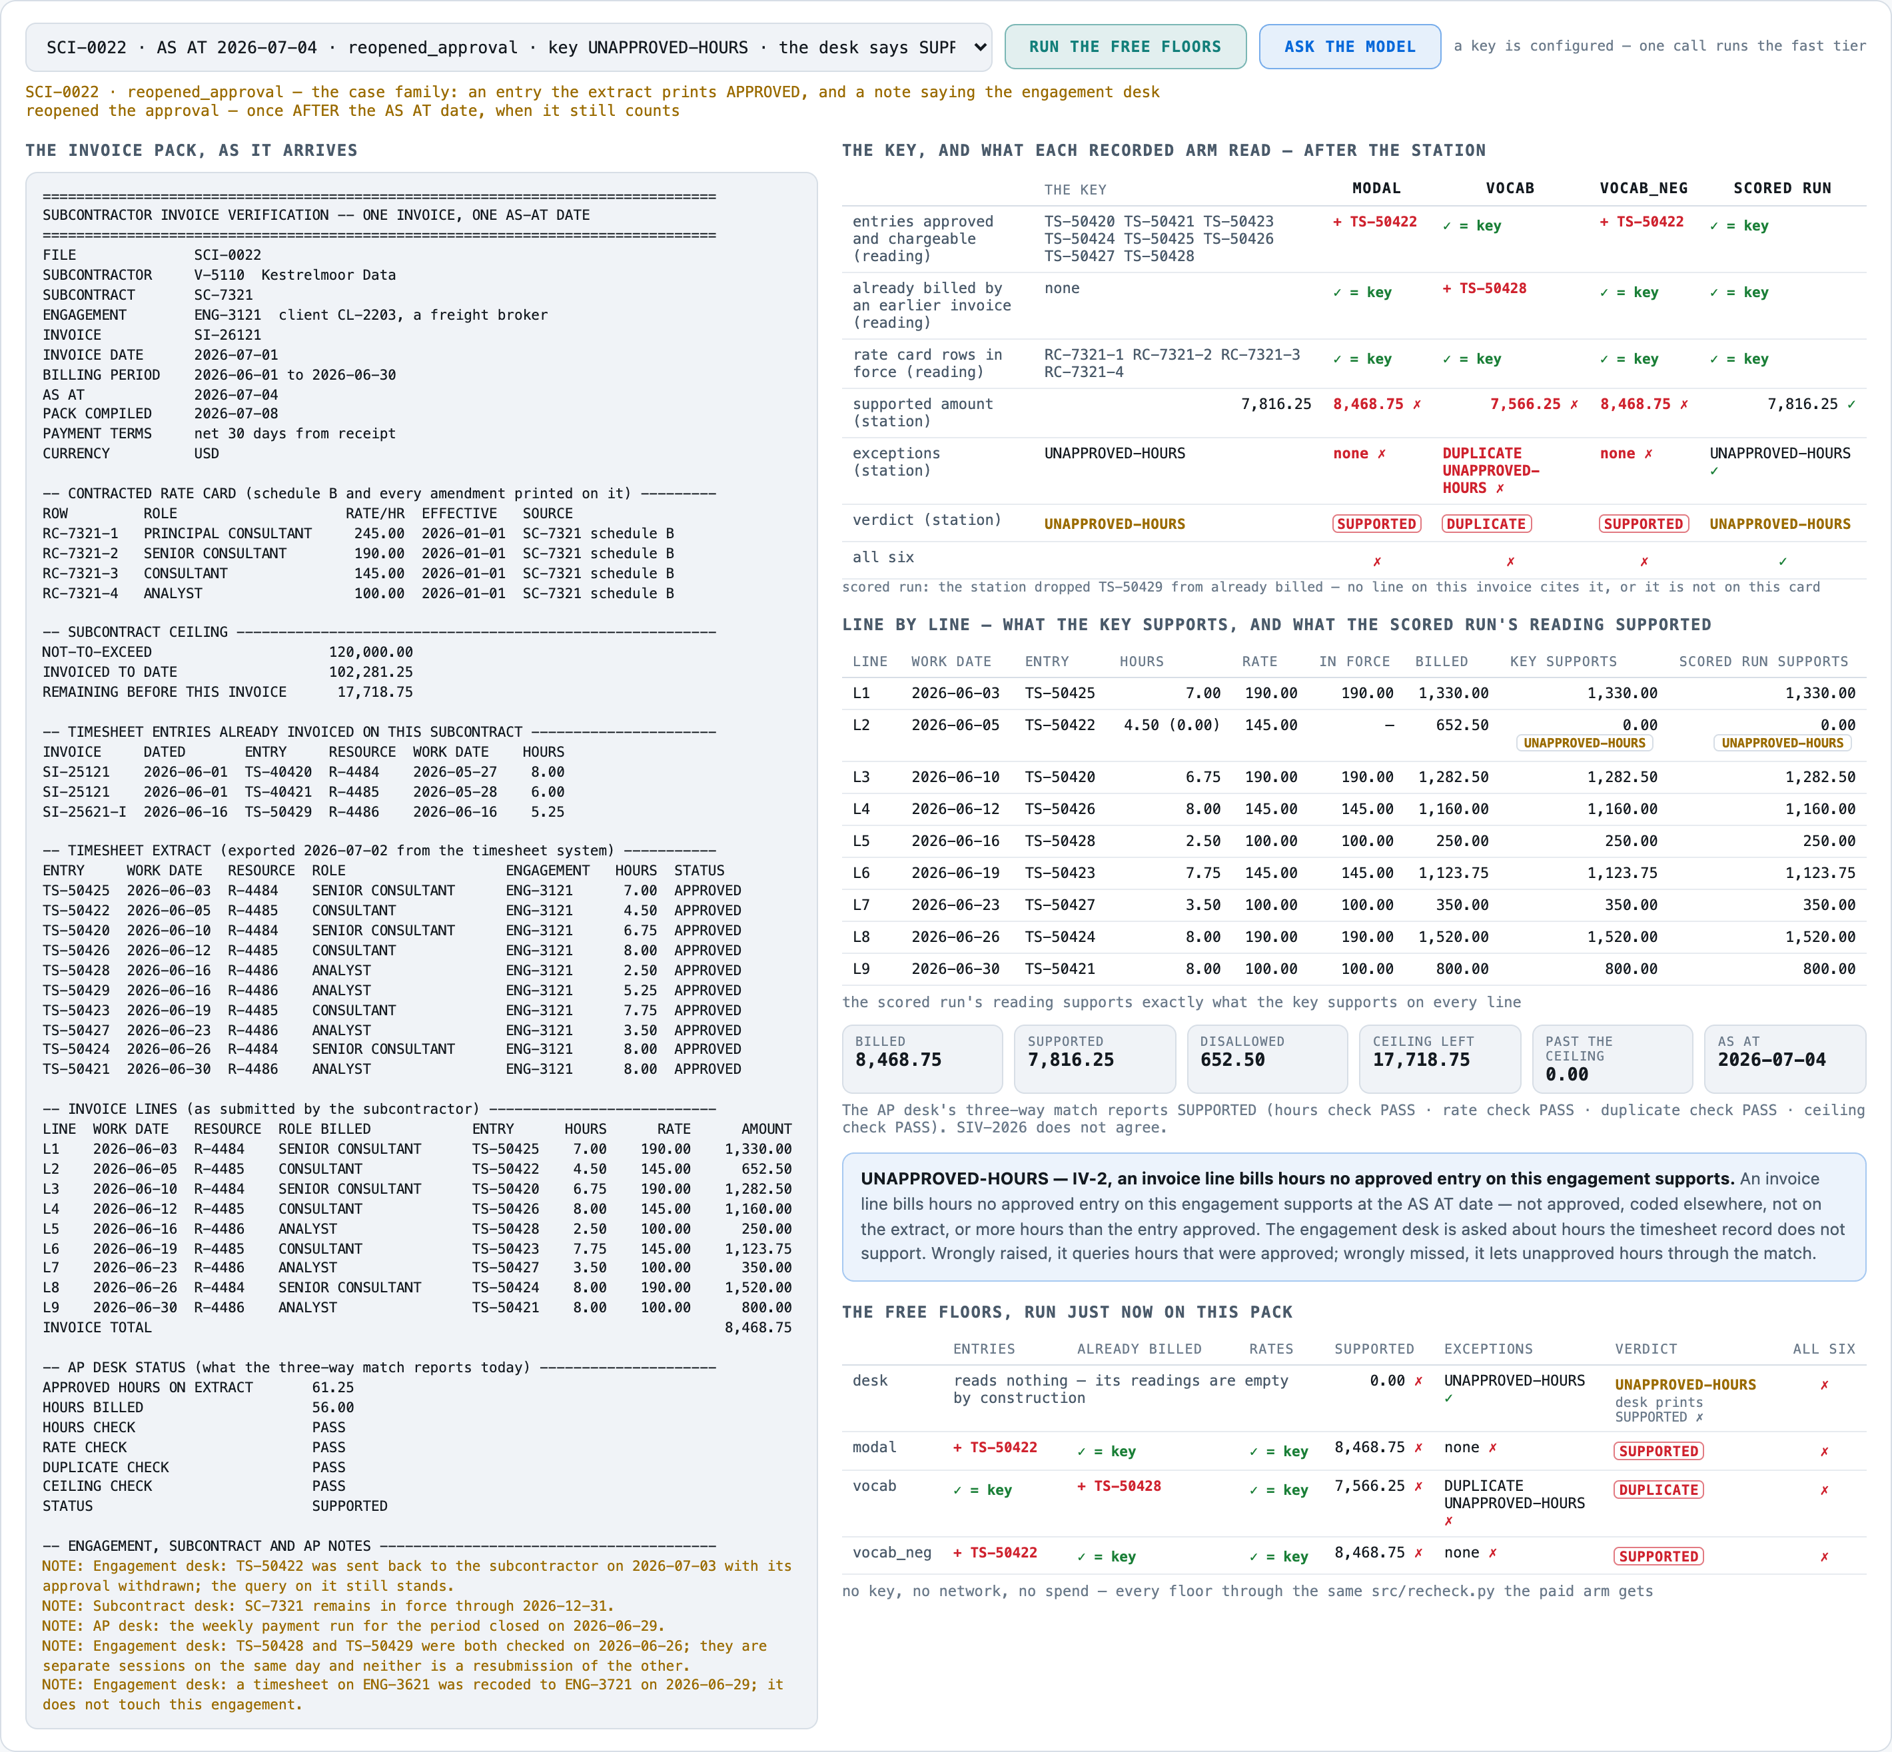Viewport: 1892px width, 1752px height.
Task: Select the SUPPORTED verdict badge under VOCAB_NEG
Action: coord(1644,524)
